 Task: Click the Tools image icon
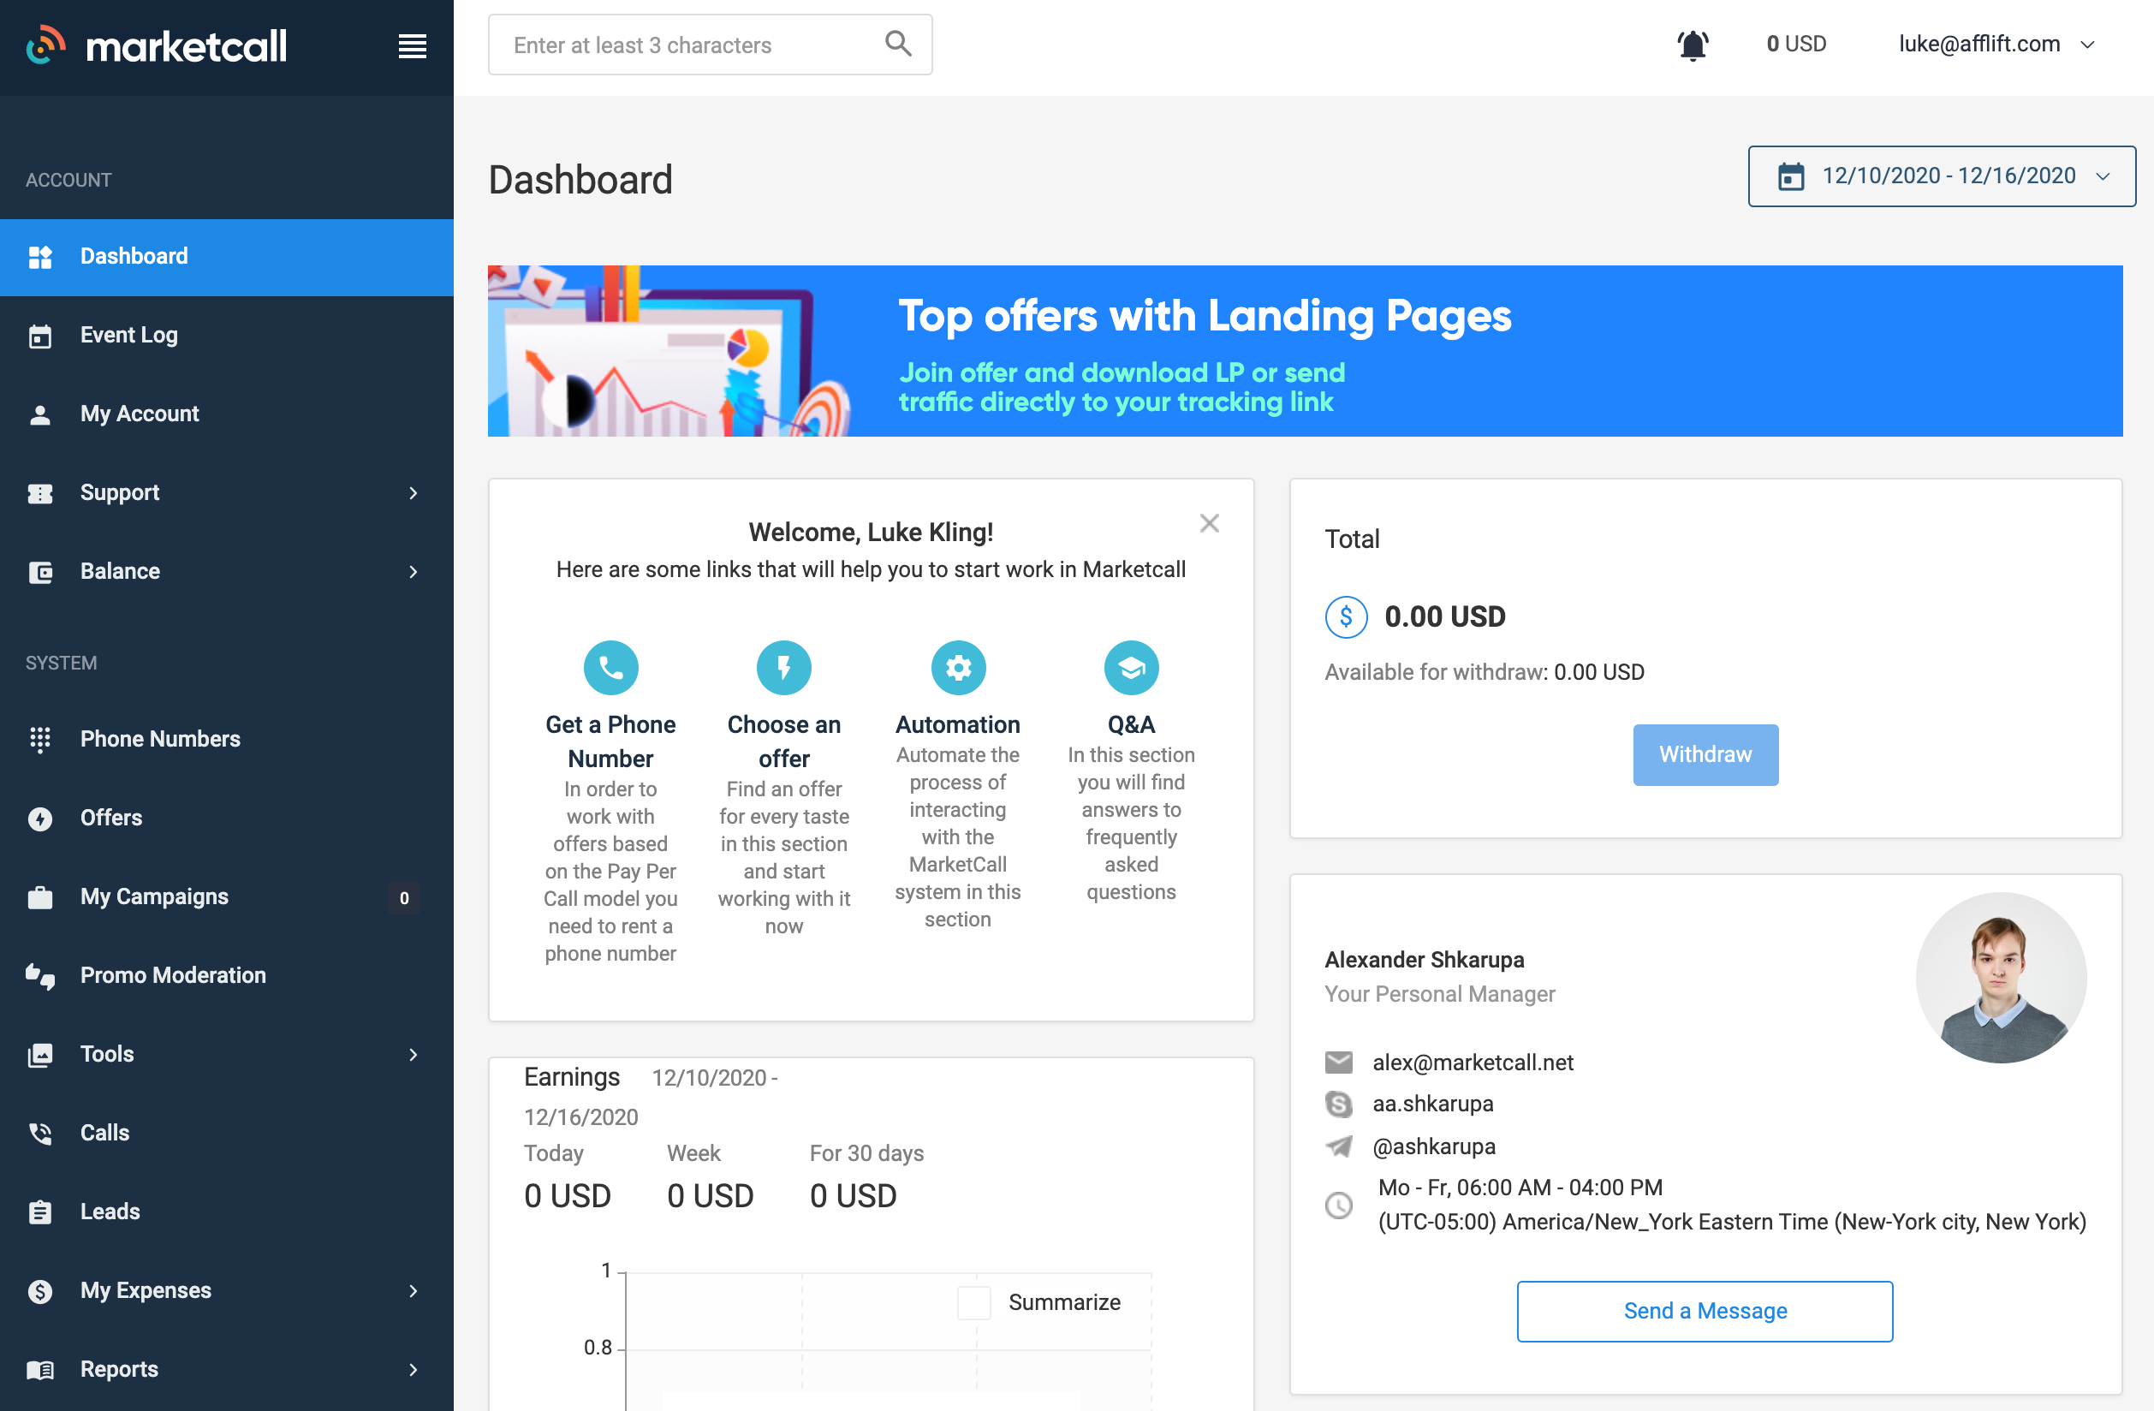[40, 1055]
